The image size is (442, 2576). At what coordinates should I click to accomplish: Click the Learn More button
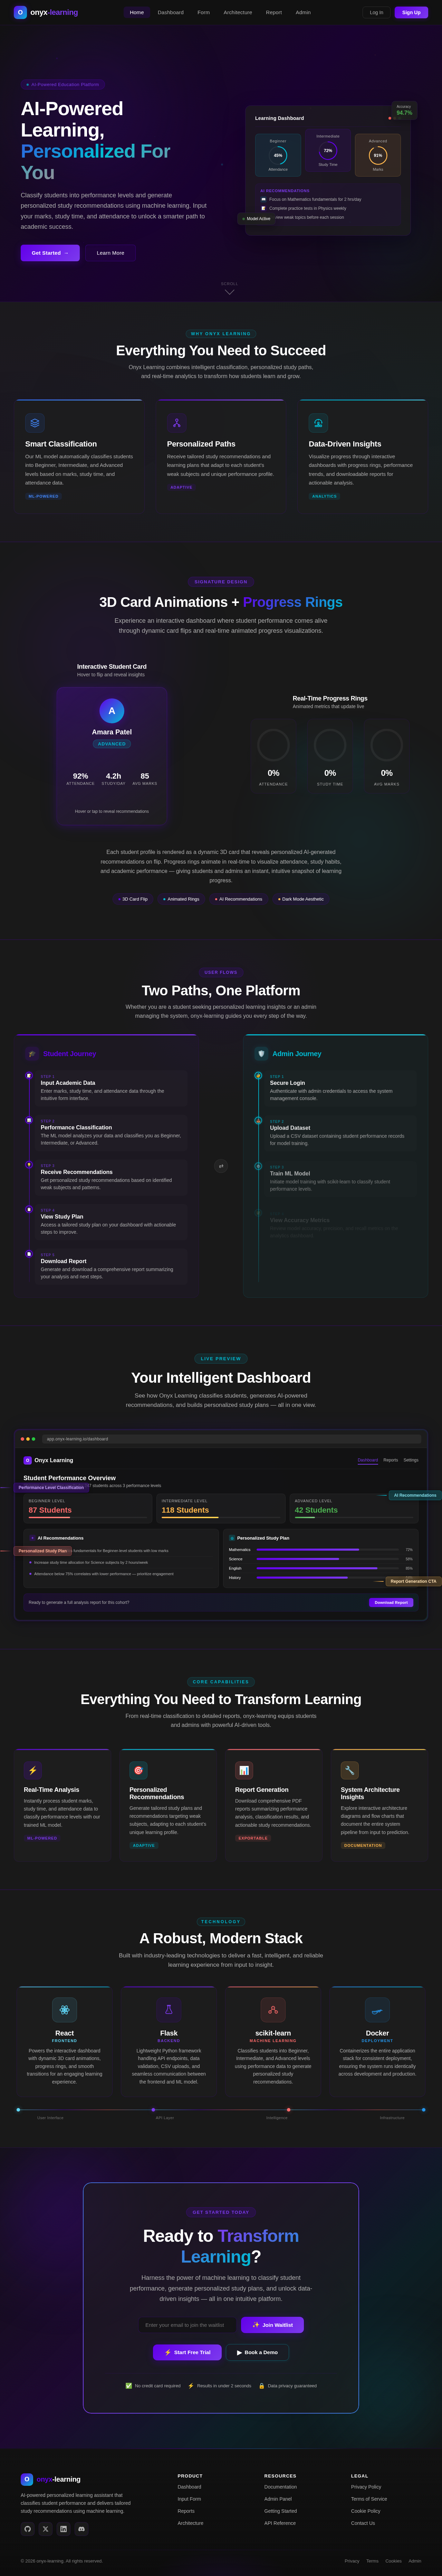[110, 253]
